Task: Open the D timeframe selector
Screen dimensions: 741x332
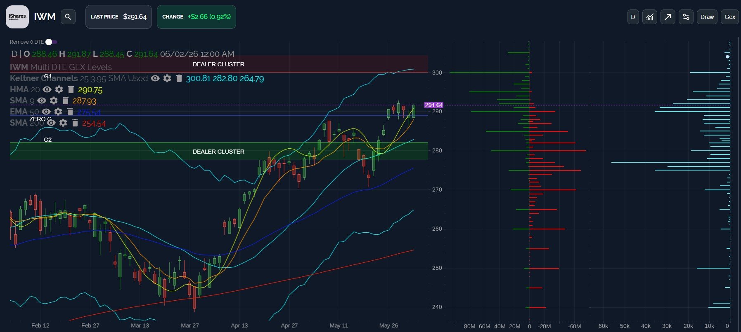Action: [x=633, y=17]
